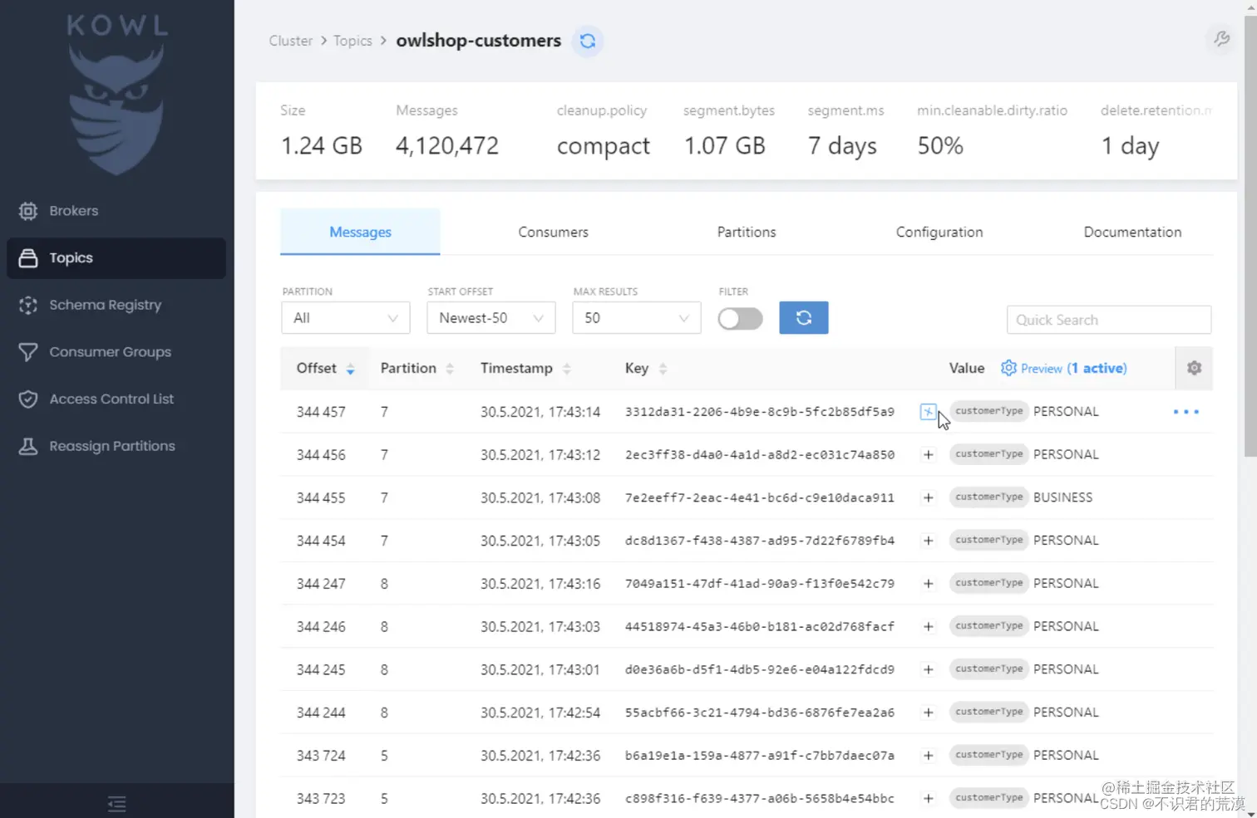Image resolution: width=1257 pixels, height=818 pixels.
Task: Focus the Quick Search field
Action: 1109,320
